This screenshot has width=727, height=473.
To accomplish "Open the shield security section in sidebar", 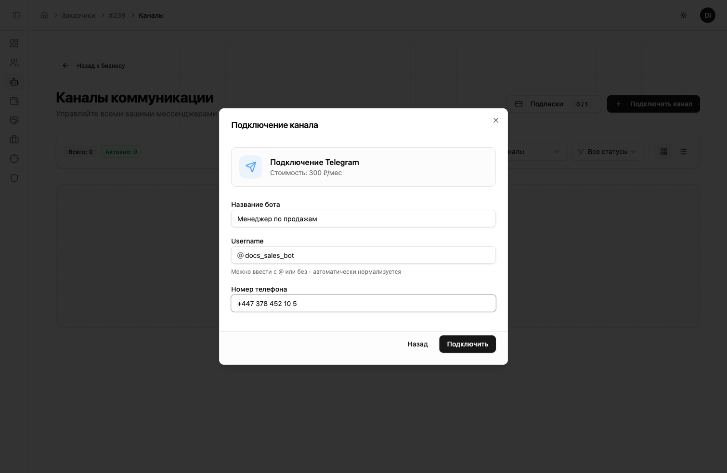I will click(14, 178).
